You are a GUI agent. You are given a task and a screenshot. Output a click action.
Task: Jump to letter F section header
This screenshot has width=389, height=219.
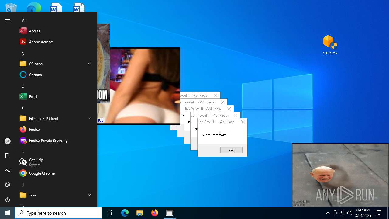pos(23,108)
